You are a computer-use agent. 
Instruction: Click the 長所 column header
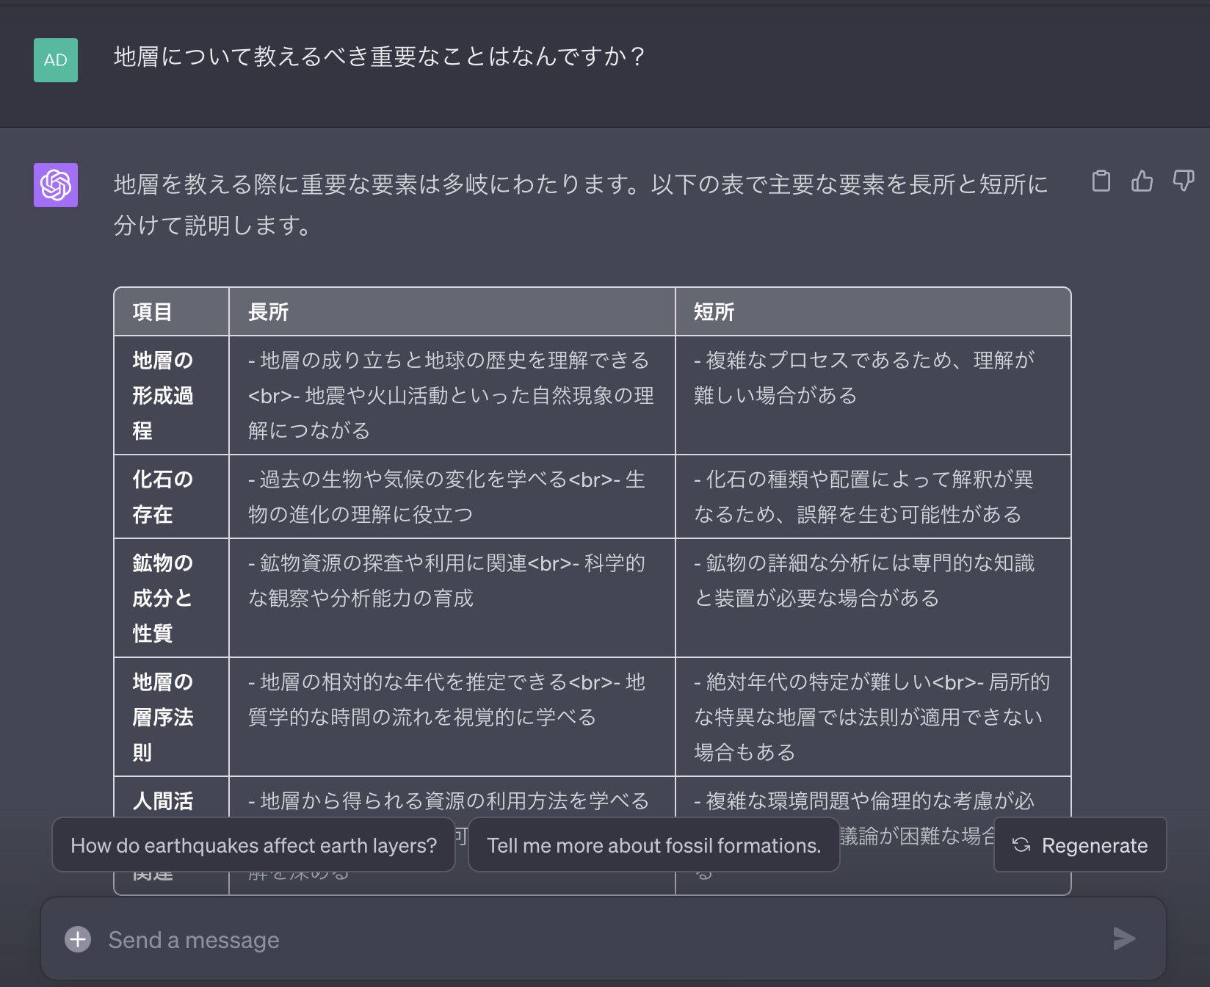[268, 312]
